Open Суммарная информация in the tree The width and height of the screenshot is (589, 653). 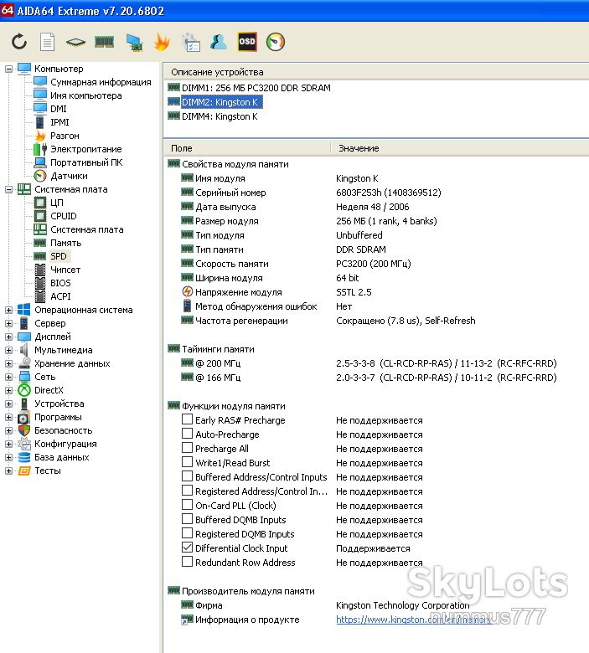point(101,82)
